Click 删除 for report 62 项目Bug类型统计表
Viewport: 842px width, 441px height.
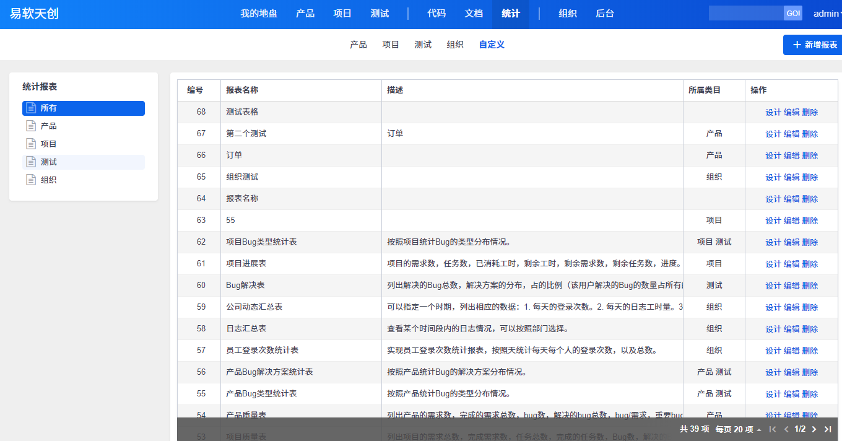point(810,242)
